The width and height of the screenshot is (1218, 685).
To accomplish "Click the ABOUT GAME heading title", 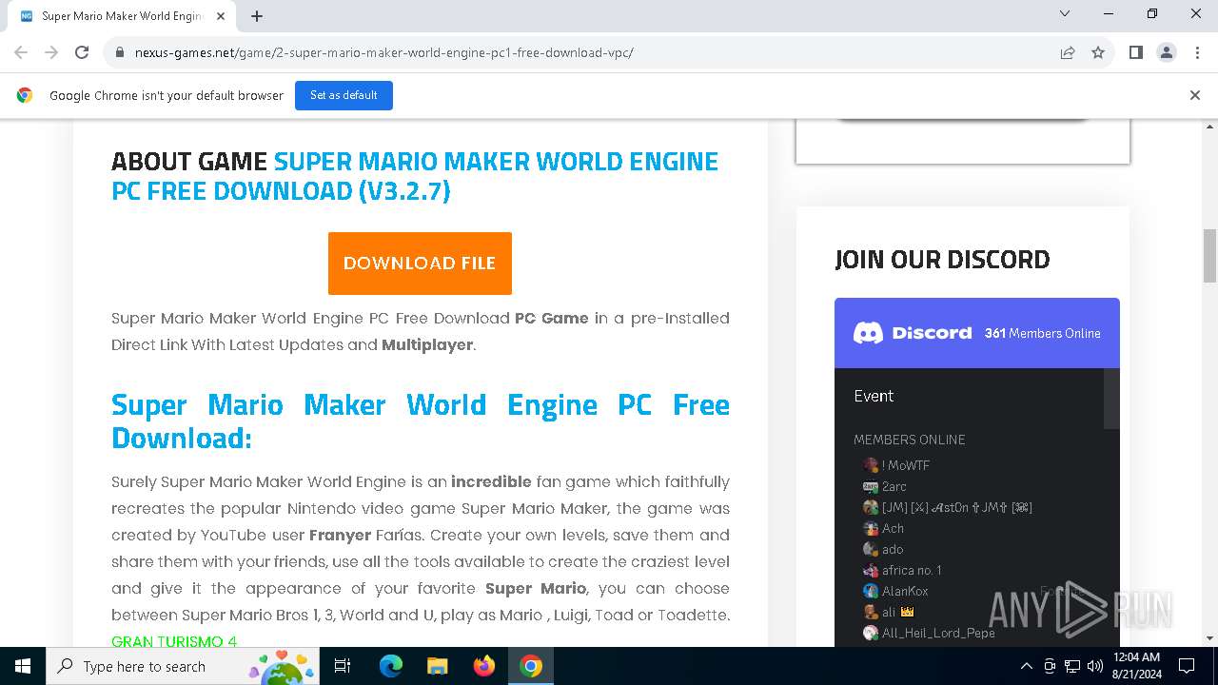I will 415,176.
